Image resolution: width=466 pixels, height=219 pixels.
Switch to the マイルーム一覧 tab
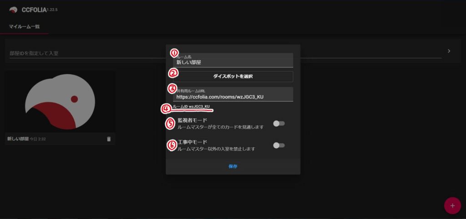coord(24,26)
